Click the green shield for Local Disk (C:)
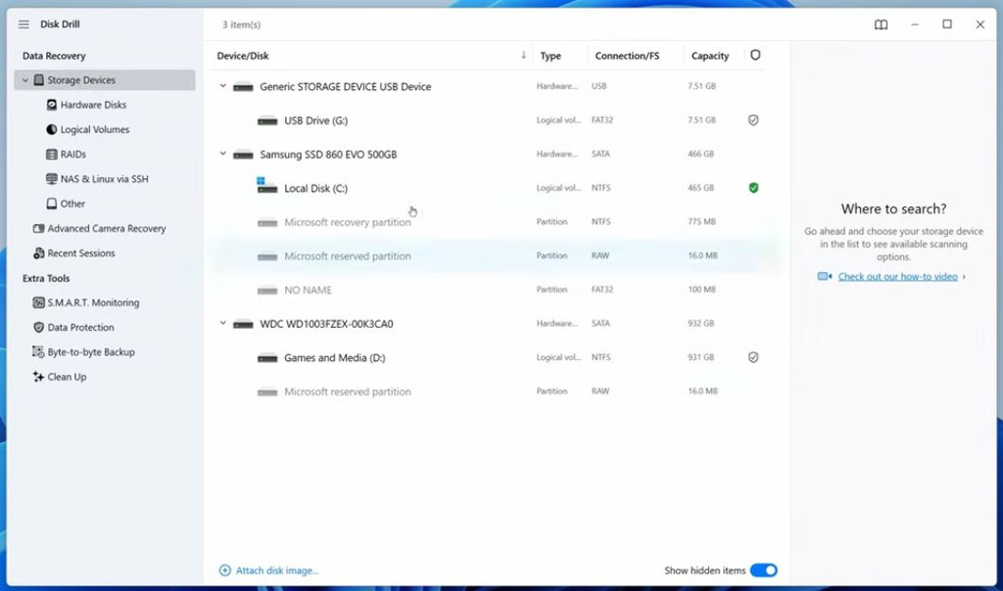This screenshot has height=591, width=1003. [753, 188]
